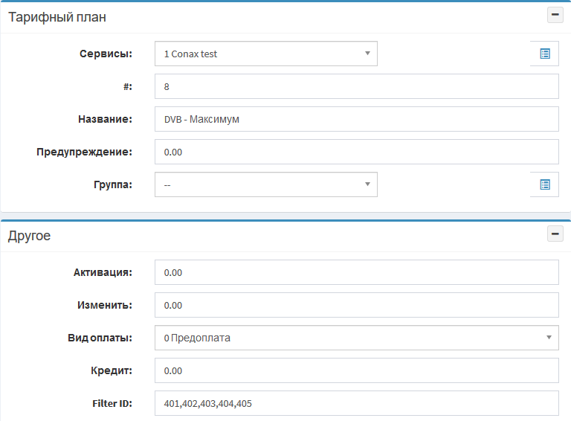Expand the Группа dropdown

tap(265, 184)
